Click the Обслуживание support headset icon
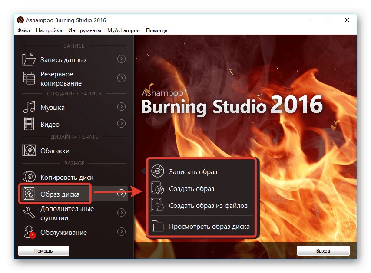 pyautogui.click(x=30, y=232)
